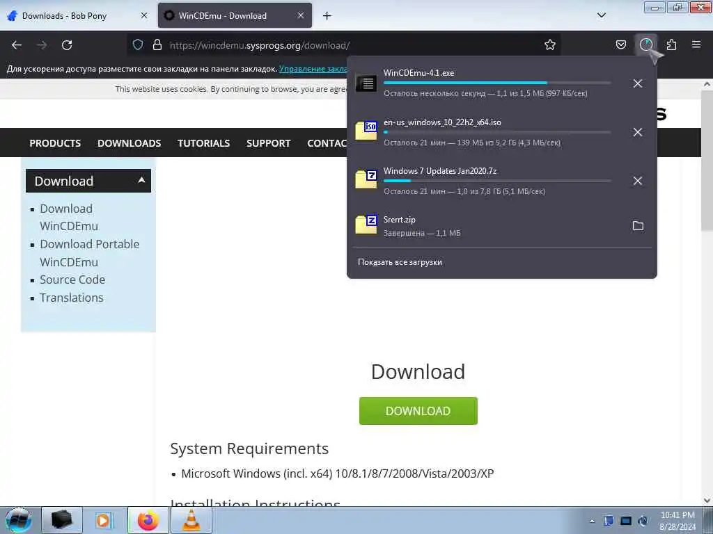The height and width of the screenshot is (534, 713).
Task: Open the Windows Start button
Action: click(19, 520)
